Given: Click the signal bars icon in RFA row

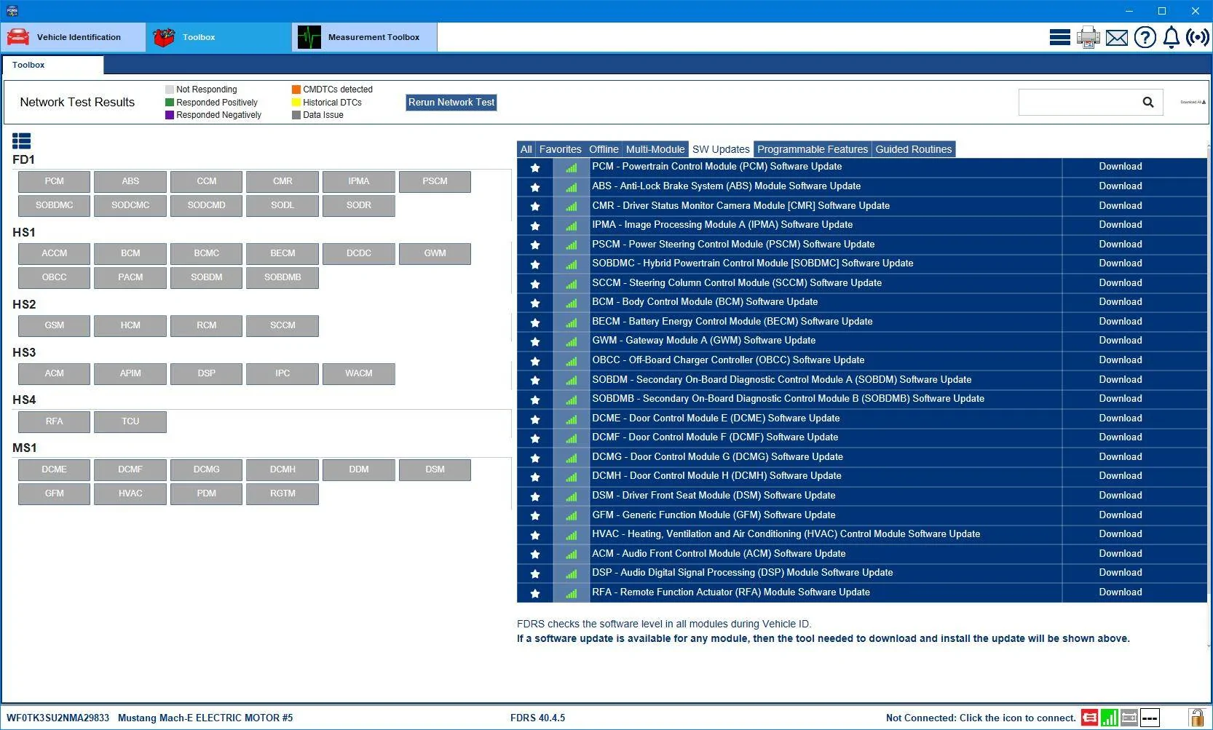Looking at the screenshot, I should [572, 593].
